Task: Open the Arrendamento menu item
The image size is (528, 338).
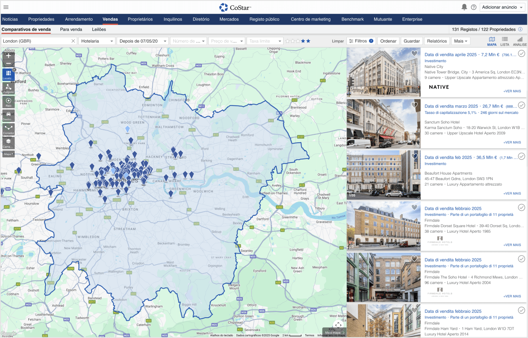Action: 79,19
